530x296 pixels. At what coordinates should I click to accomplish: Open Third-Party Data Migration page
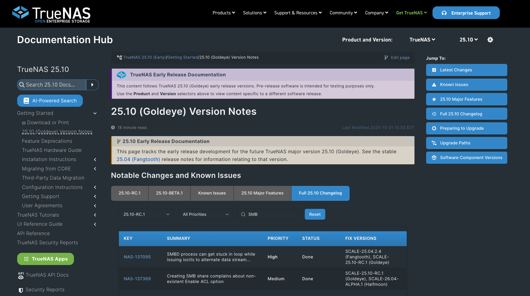click(x=53, y=178)
